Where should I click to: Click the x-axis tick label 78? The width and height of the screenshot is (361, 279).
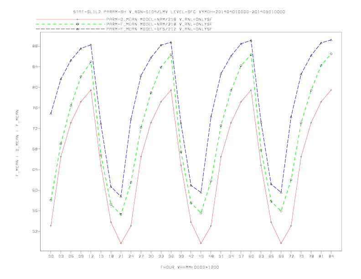click(x=311, y=256)
